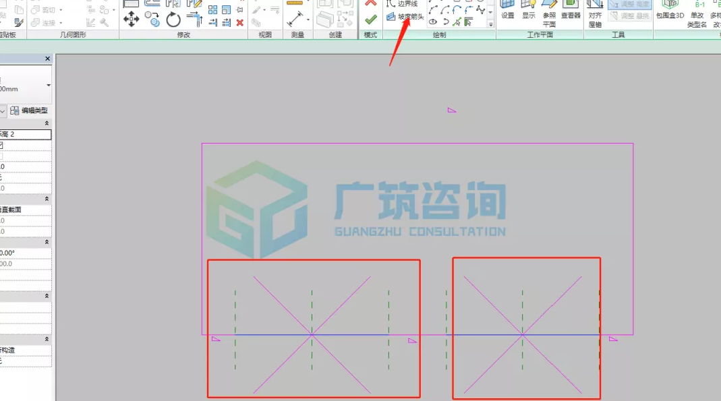721x401 pixels.
Task: Click the Match Type Properties paintbrush icon
Action: pyautogui.click(x=19, y=22)
